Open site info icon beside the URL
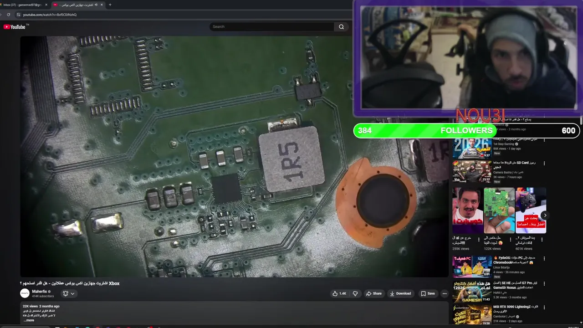The image size is (583, 328). tap(19, 15)
